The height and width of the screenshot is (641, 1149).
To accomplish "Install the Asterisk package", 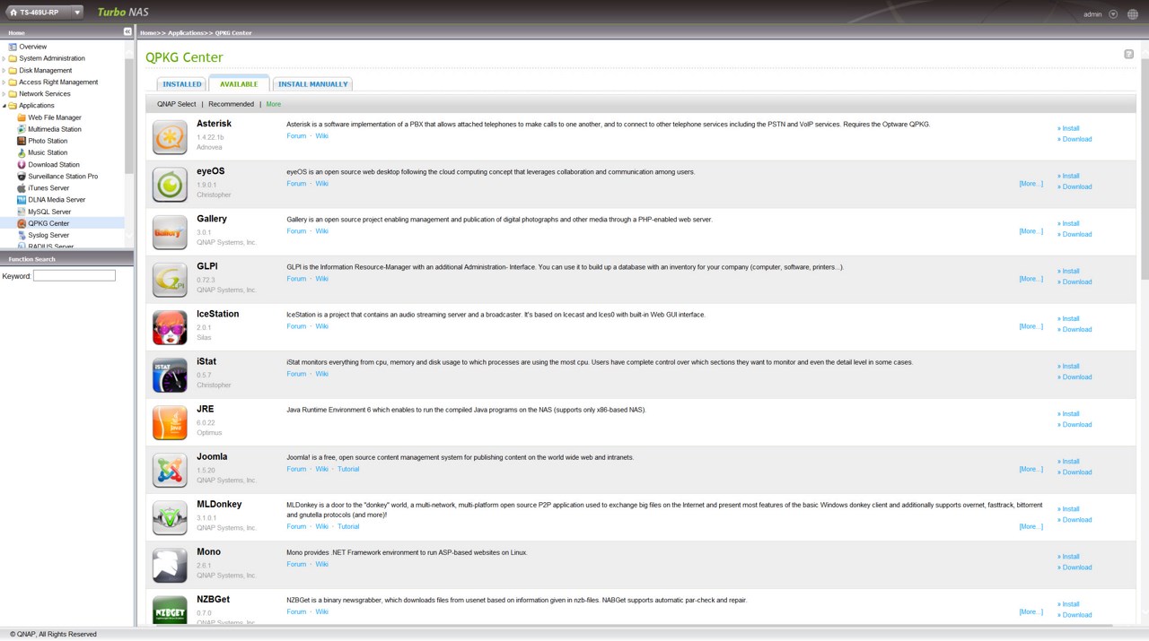I will point(1068,128).
